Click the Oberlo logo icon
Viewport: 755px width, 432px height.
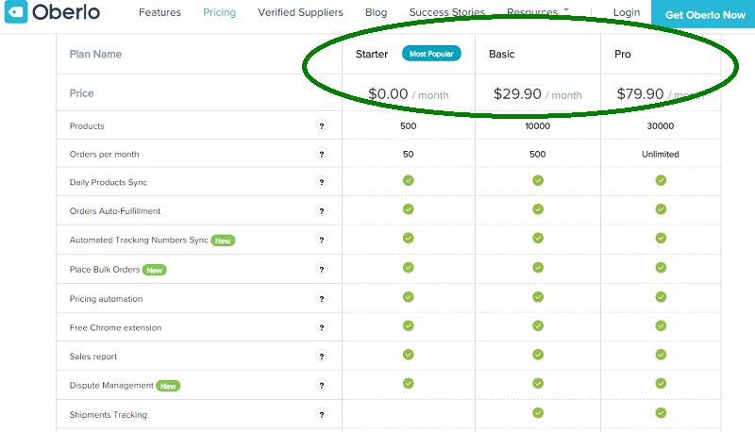click(x=16, y=11)
